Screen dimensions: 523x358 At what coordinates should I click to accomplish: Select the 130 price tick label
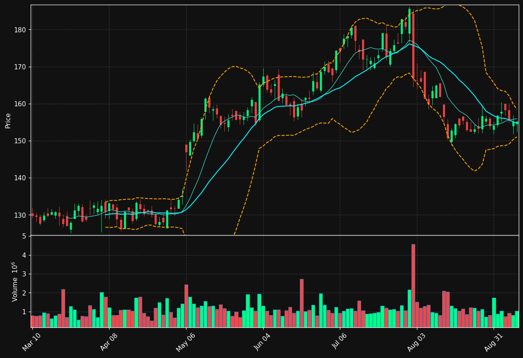pyautogui.click(x=20, y=215)
